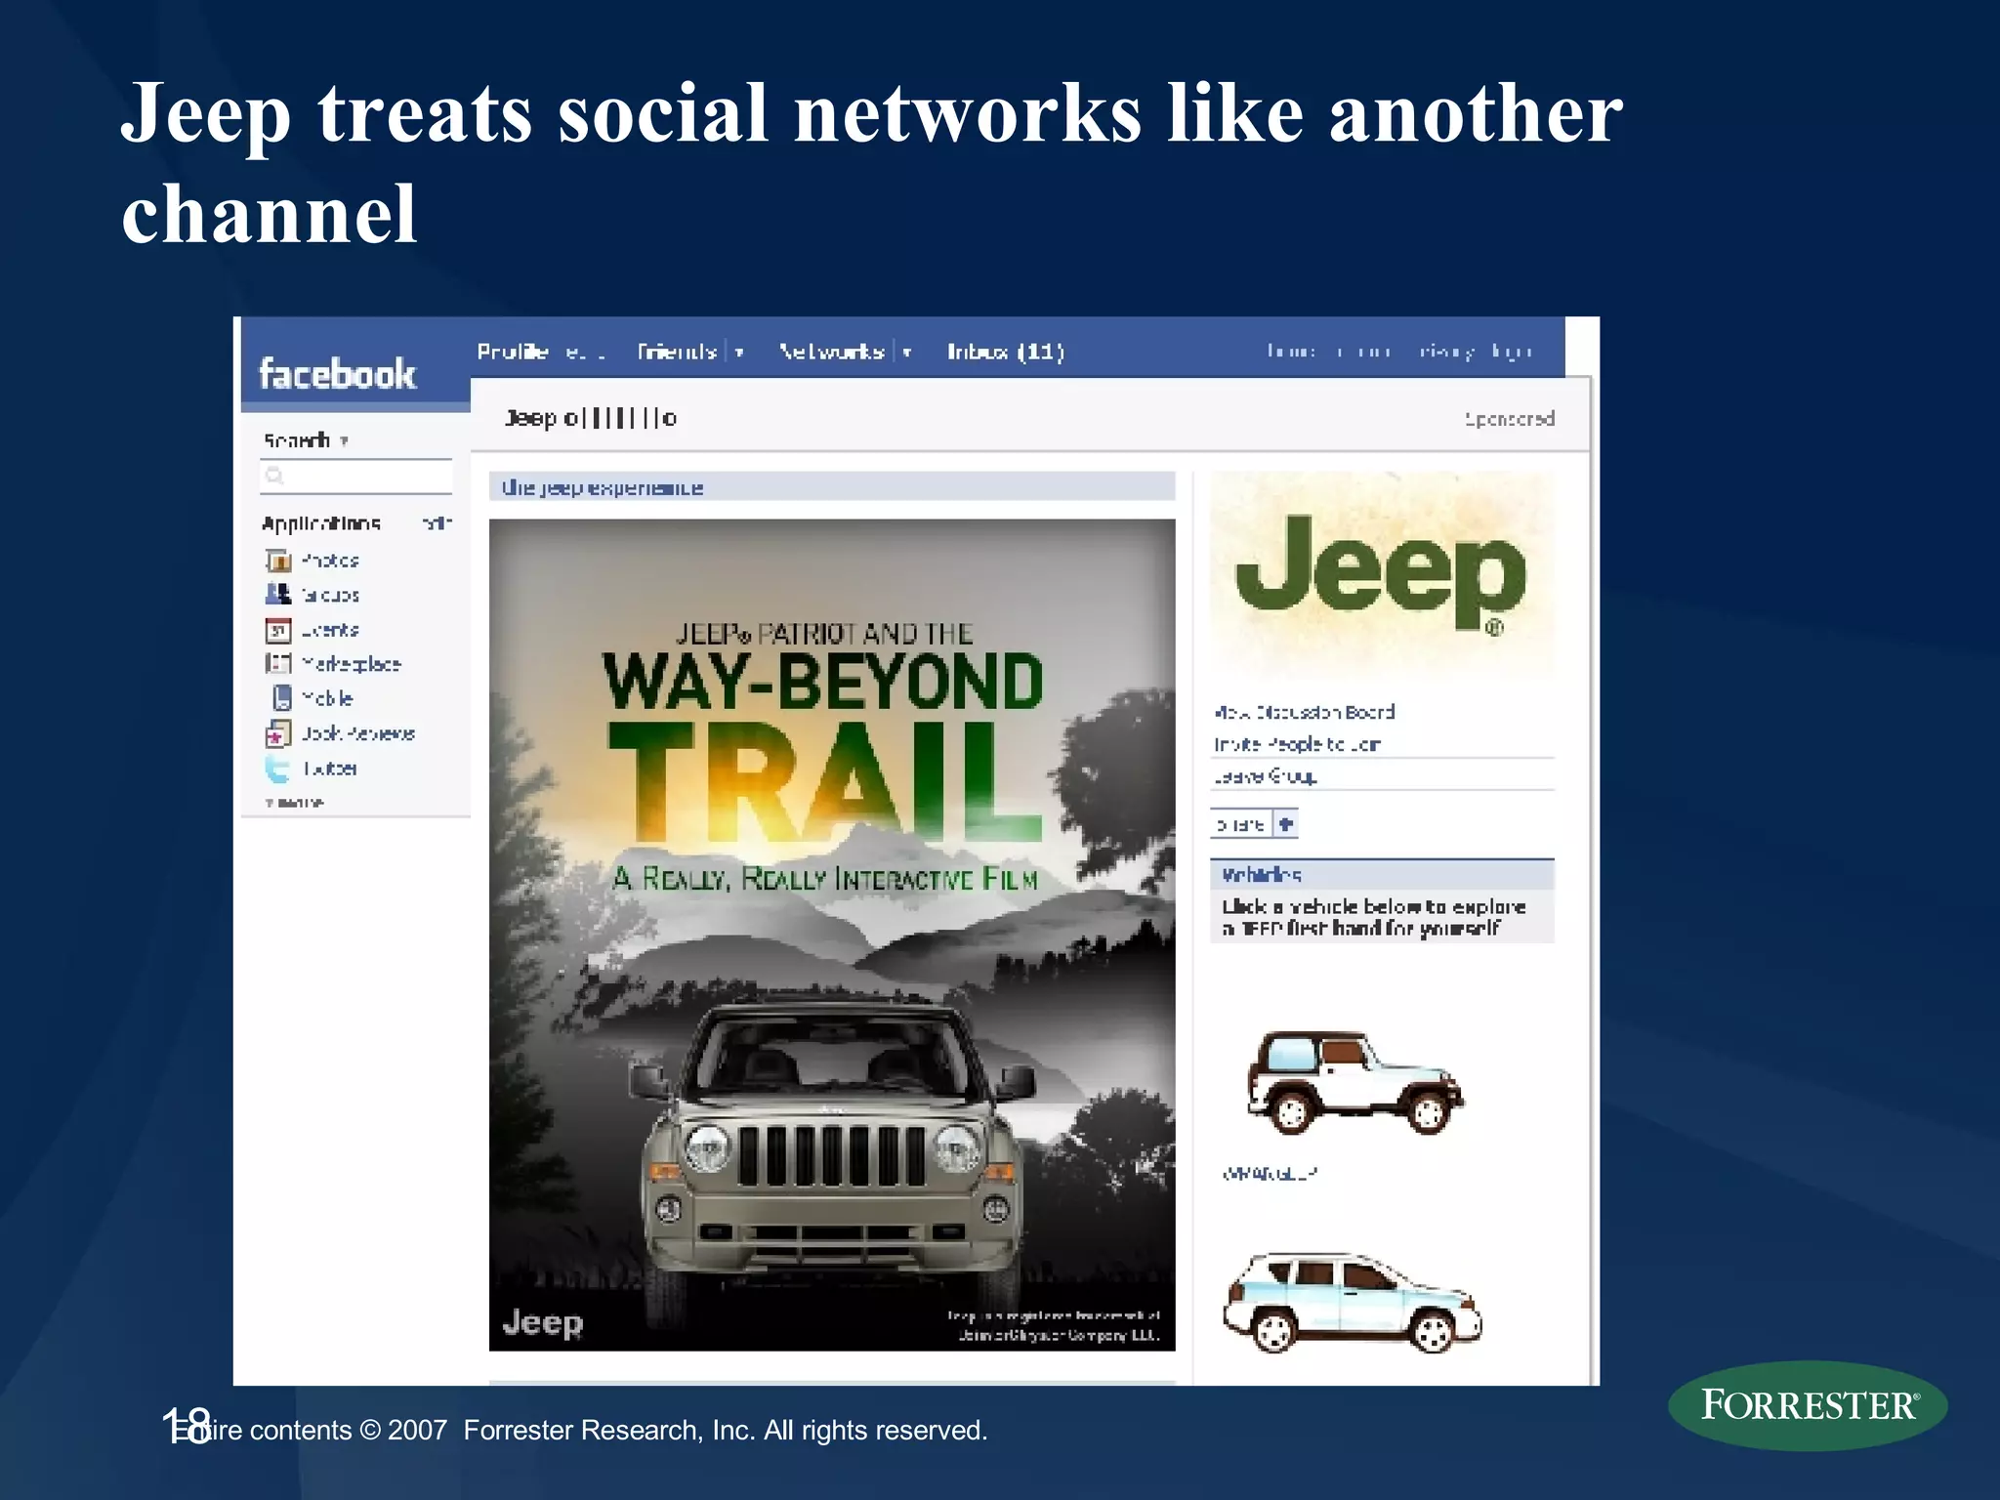Open the Profile menu item
Image resolution: width=2000 pixels, height=1500 pixels.
(x=513, y=352)
